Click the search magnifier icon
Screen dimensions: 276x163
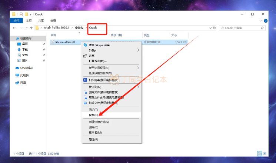(262, 28)
